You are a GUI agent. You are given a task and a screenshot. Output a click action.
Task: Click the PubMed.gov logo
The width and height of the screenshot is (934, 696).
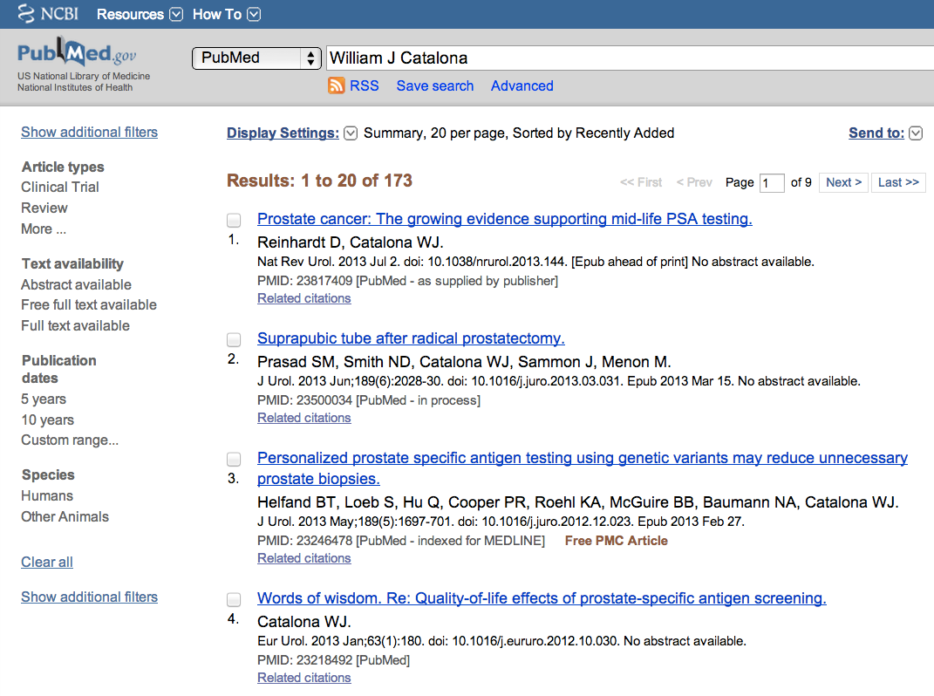(x=77, y=53)
